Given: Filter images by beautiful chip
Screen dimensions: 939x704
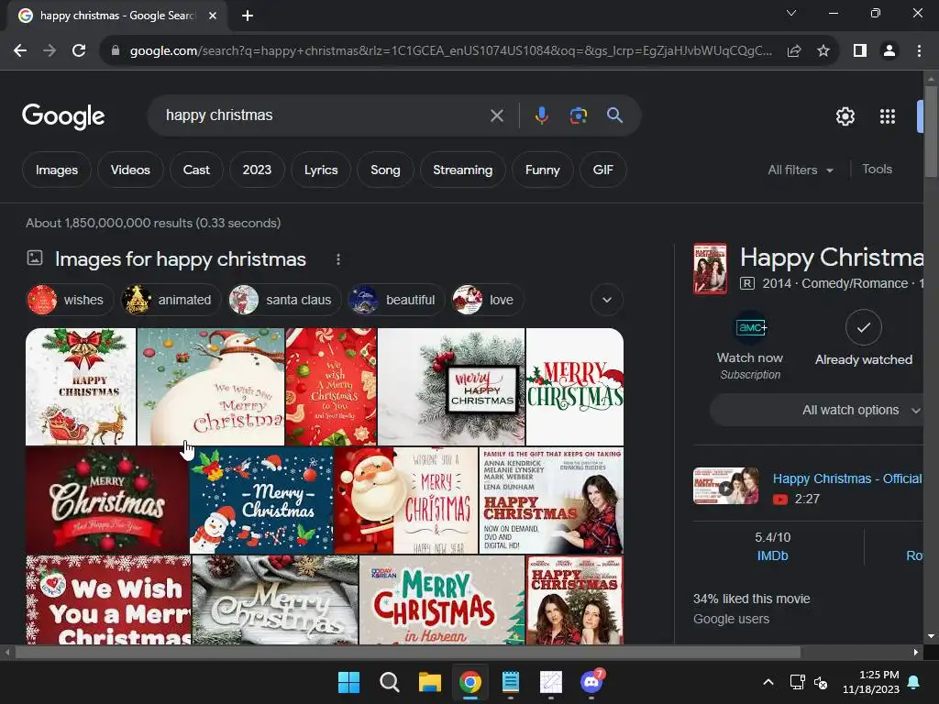Looking at the screenshot, I should click(x=396, y=300).
